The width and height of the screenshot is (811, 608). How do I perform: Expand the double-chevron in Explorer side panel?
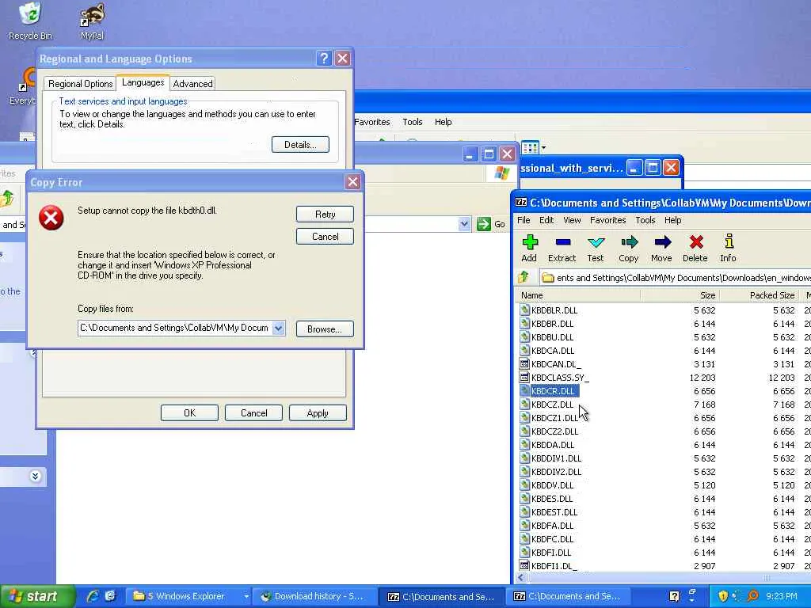tap(35, 476)
